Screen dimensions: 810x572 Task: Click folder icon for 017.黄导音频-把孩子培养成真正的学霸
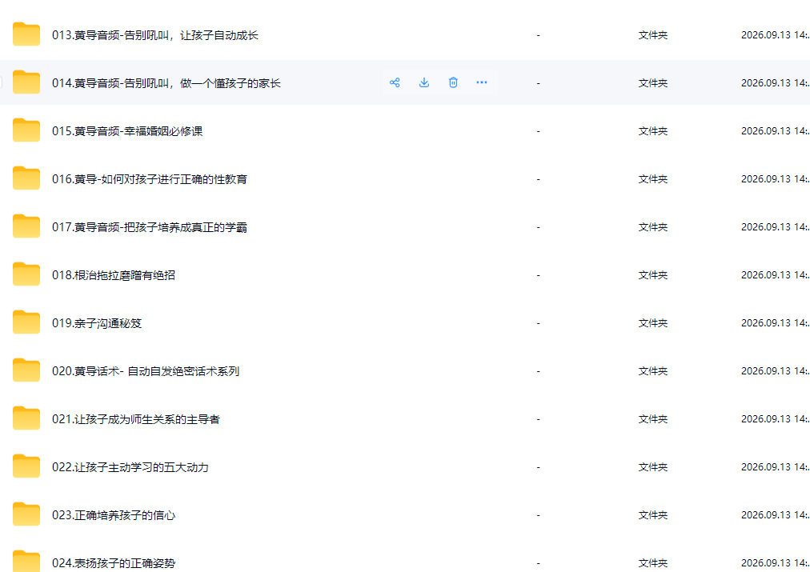(x=26, y=226)
